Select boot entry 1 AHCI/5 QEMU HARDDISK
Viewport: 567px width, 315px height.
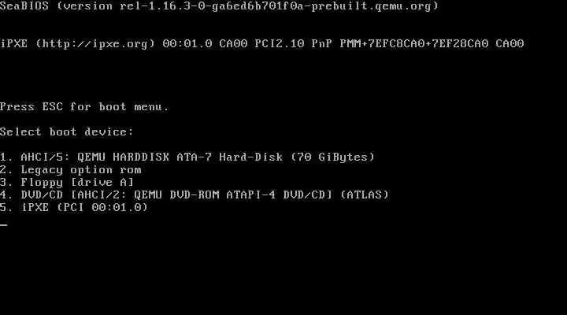tap(187, 157)
